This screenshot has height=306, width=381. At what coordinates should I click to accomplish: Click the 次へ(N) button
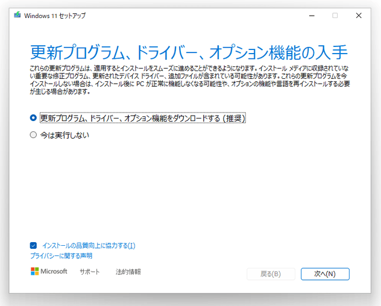tap(325, 274)
